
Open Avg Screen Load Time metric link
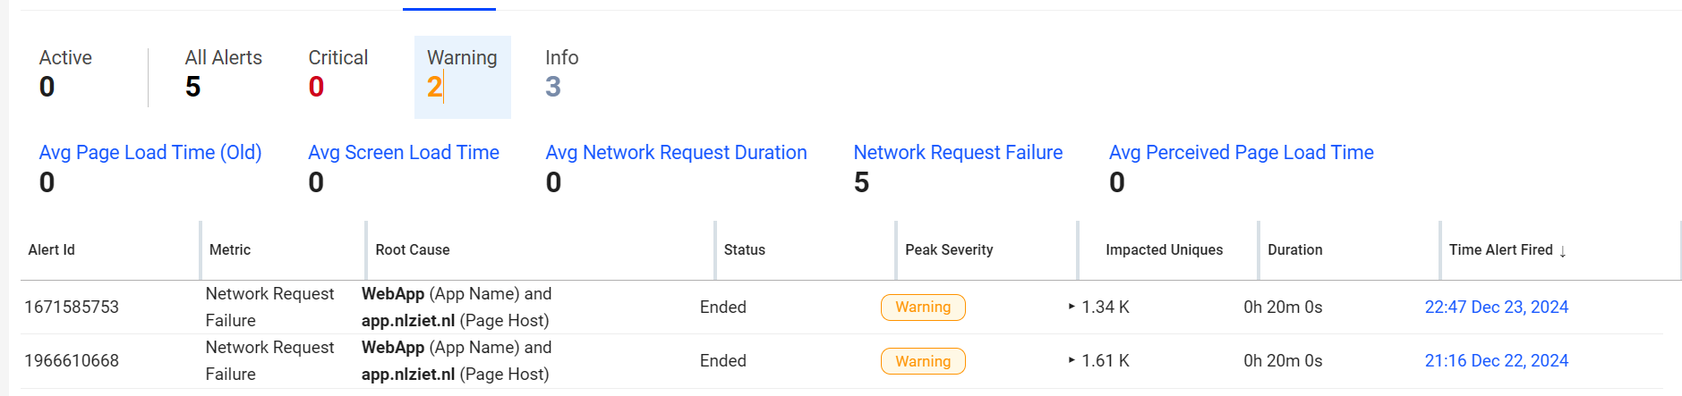[404, 153]
